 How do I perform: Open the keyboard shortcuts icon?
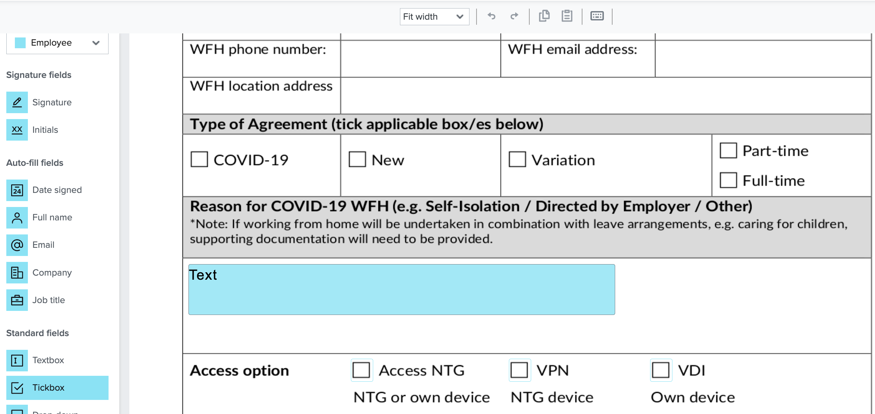[x=597, y=16]
